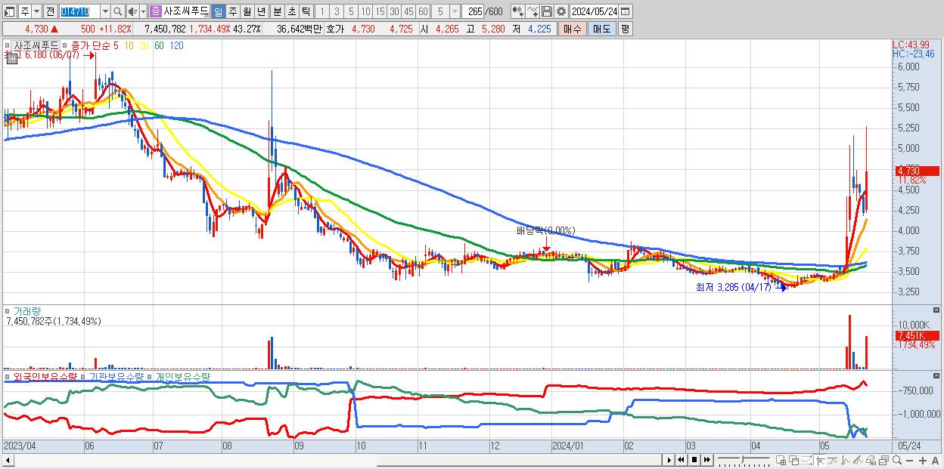Select the 월 monthly period toggle

[247, 11]
